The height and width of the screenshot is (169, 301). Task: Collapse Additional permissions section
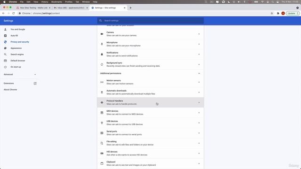(199, 73)
